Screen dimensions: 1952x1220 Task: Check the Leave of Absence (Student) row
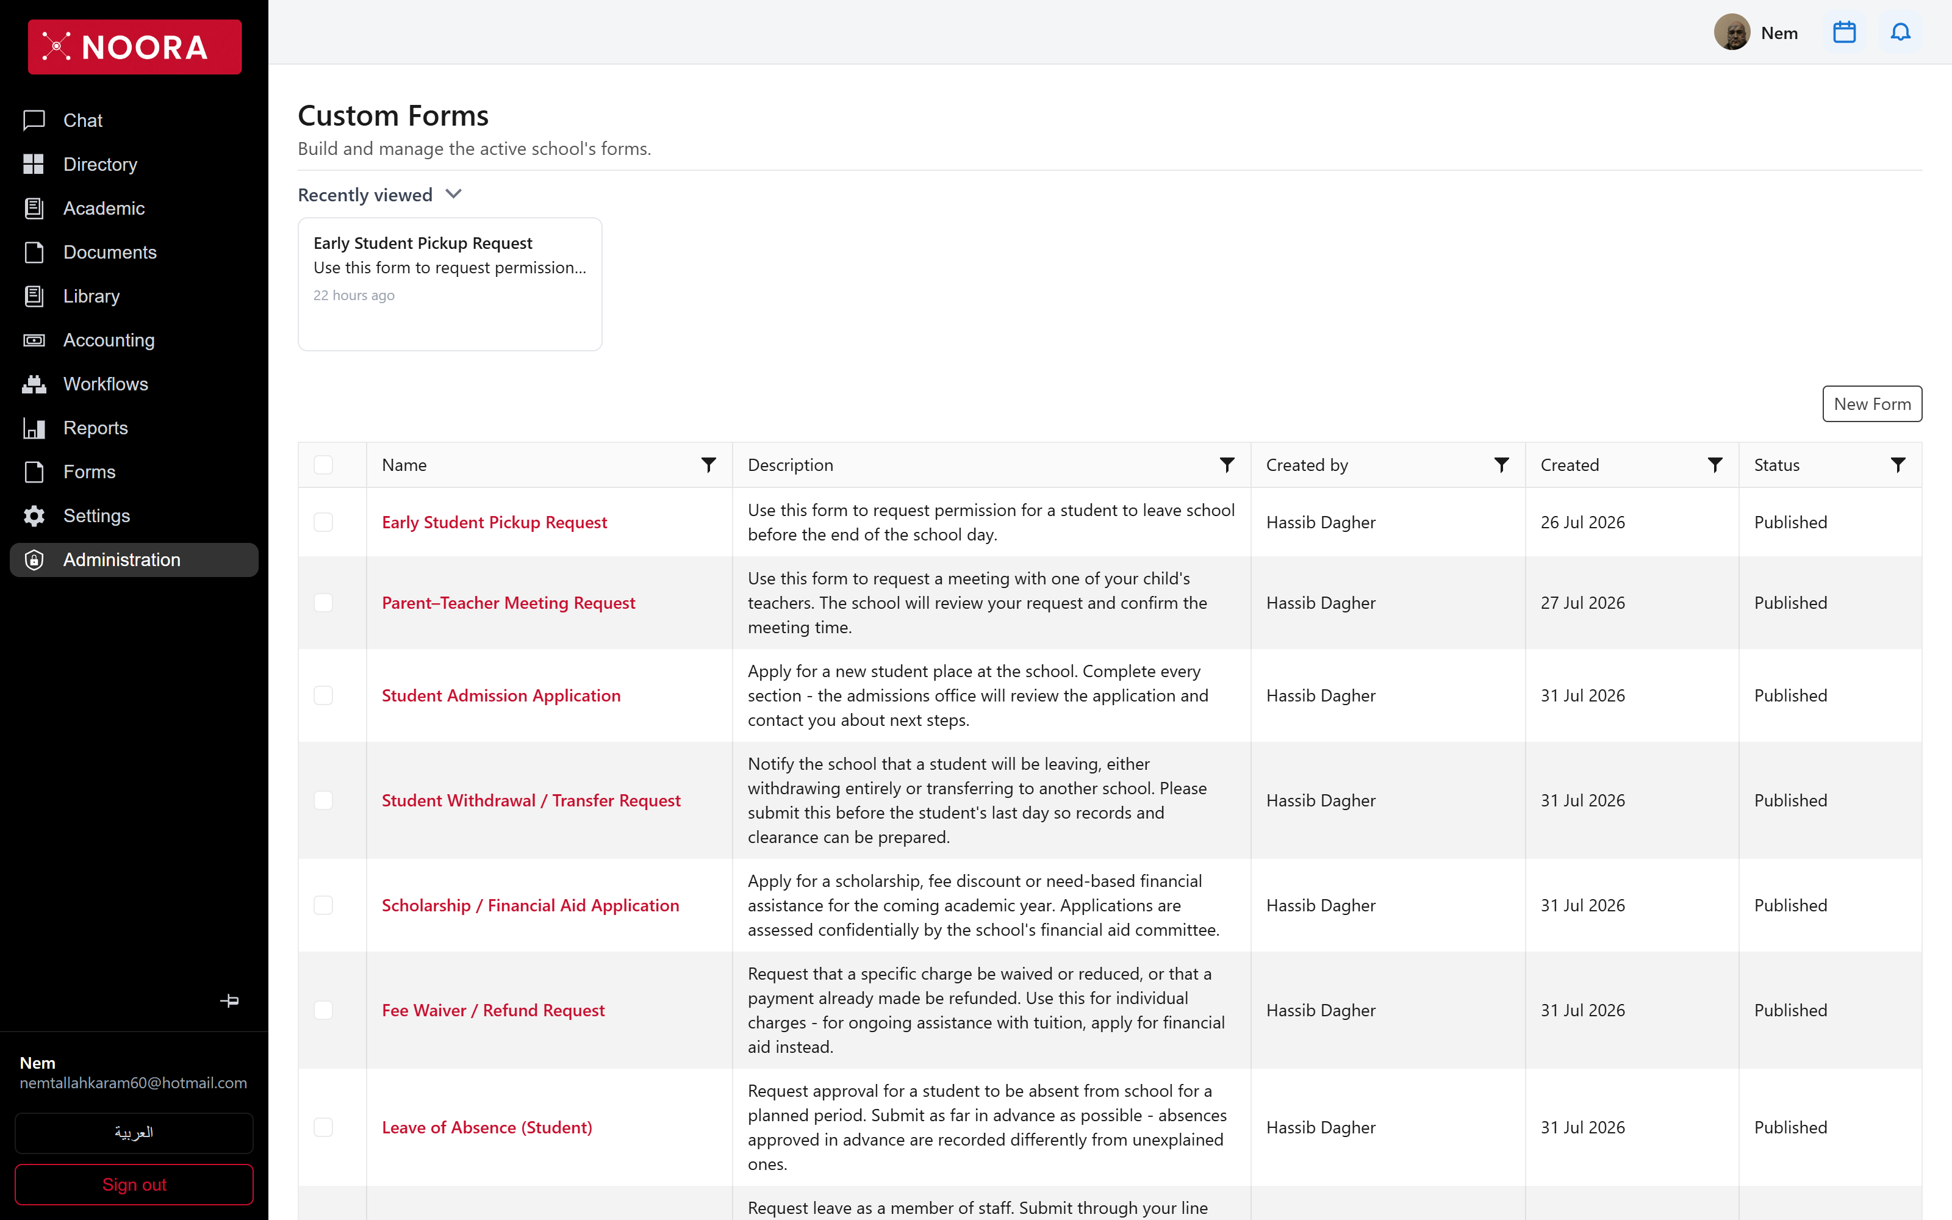(323, 1127)
